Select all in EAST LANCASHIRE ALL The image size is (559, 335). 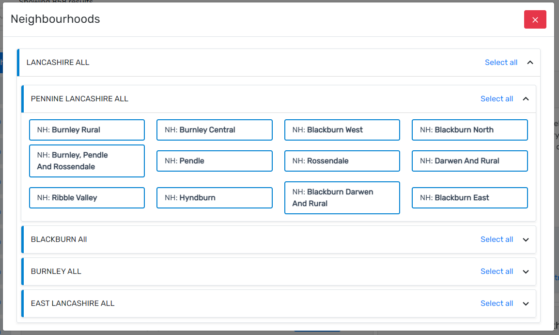tap(497, 303)
